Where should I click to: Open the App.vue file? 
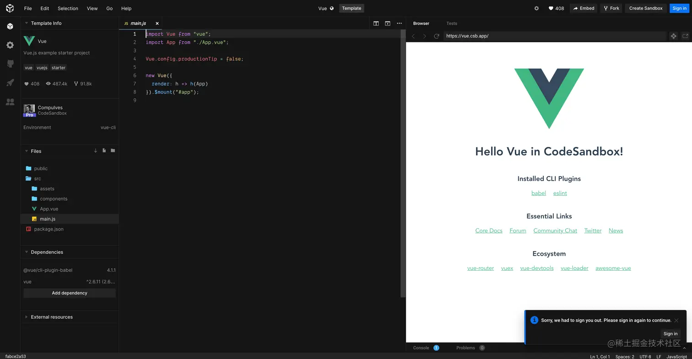tap(70, 209)
